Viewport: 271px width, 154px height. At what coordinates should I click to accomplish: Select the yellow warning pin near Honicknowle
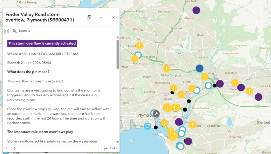[x=139, y=46]
